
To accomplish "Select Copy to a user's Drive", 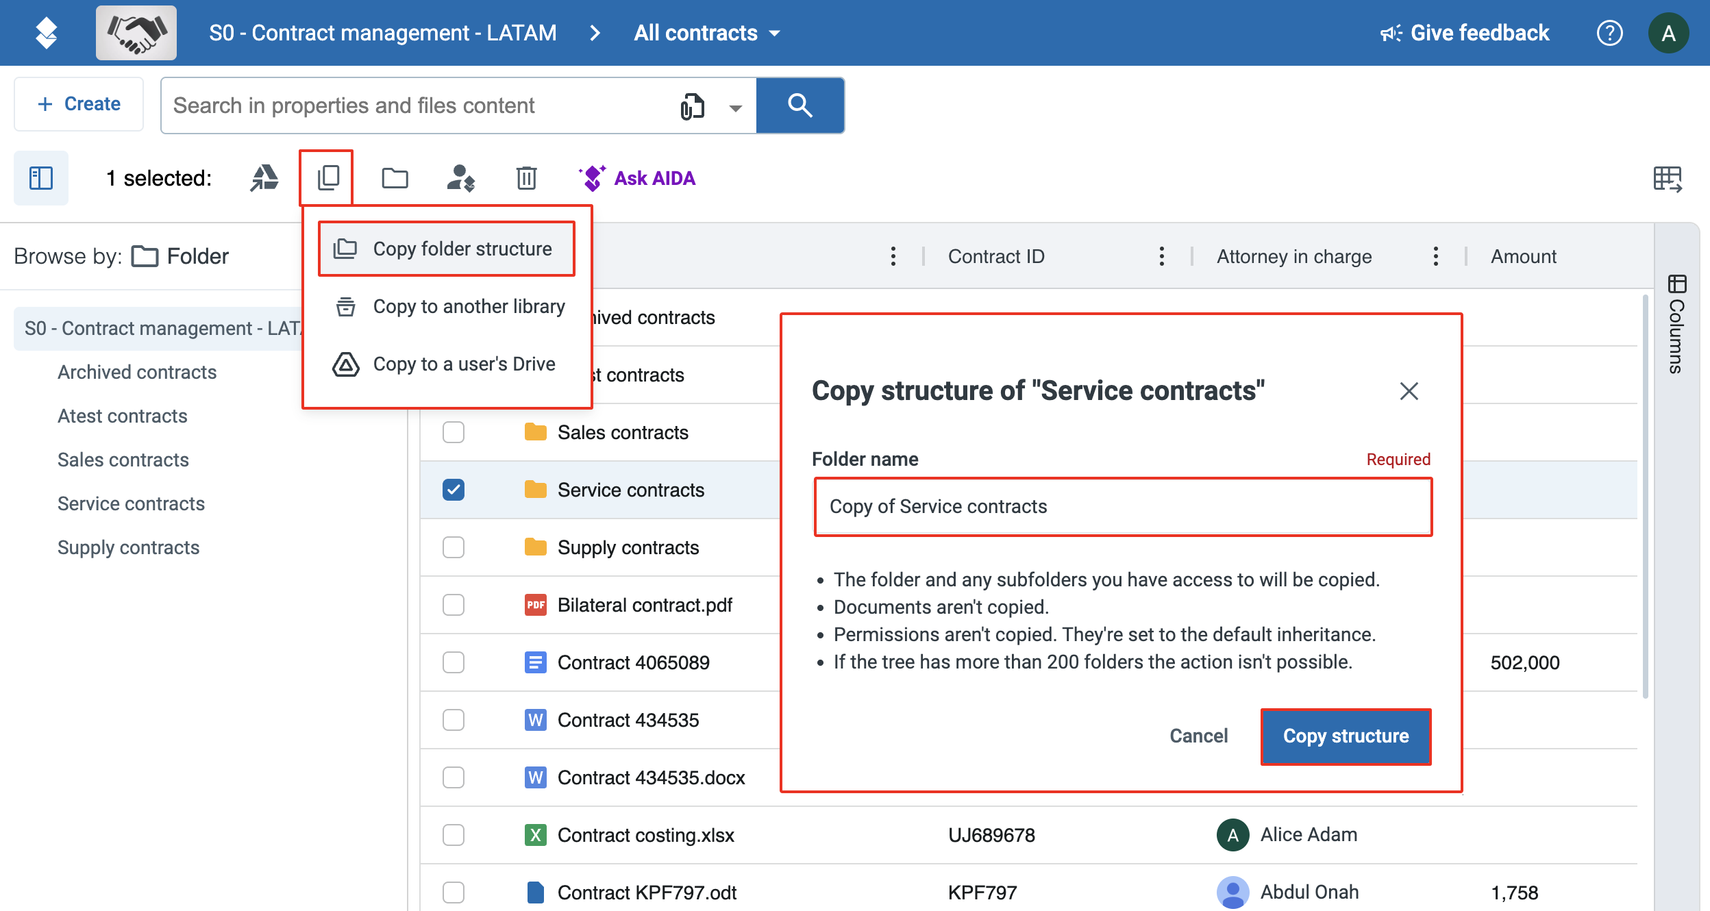I will pos(447,364).
